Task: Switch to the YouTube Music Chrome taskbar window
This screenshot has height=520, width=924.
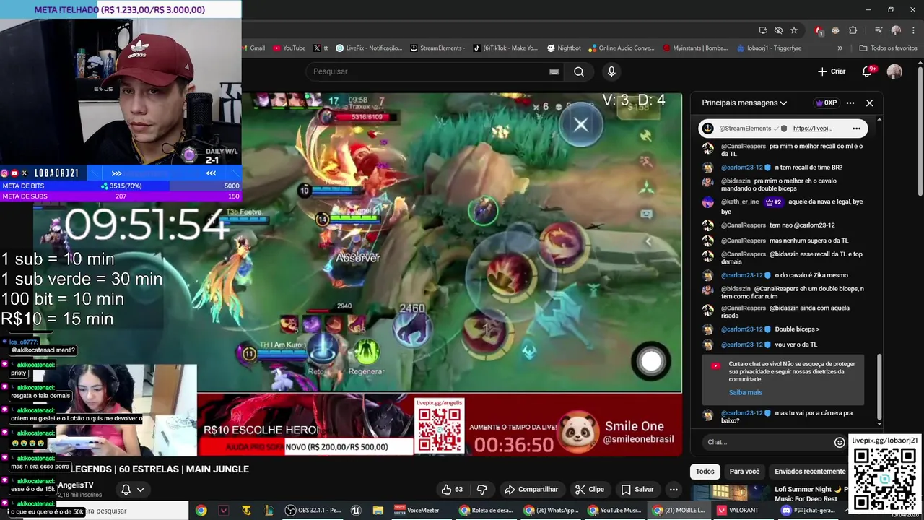Action: [614, 510]
